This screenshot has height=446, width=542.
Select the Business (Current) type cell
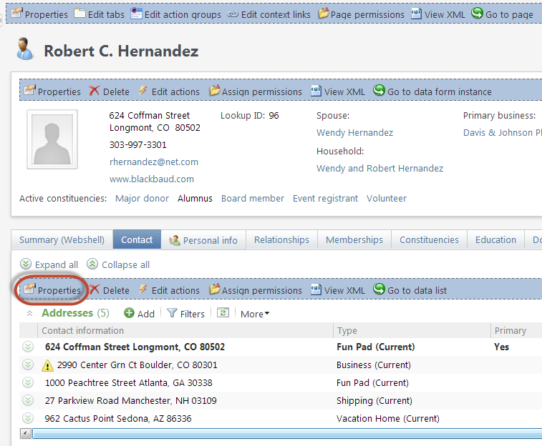pyautogui.click(x=374, y=365)
